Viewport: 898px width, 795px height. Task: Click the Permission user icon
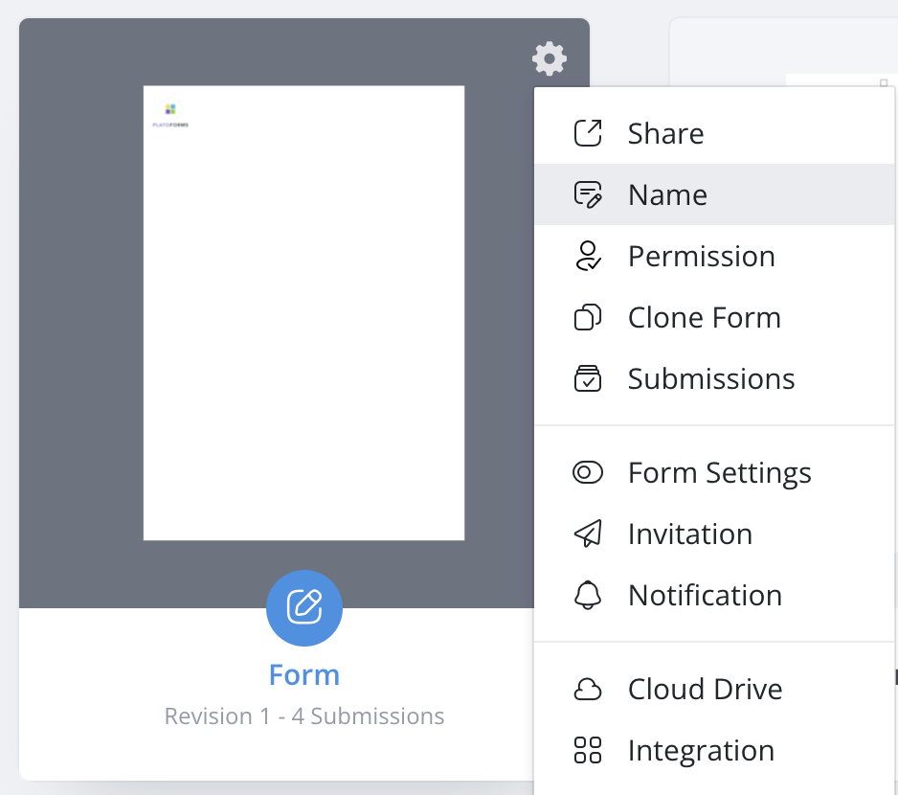pyautogui.click(x=588, y=256)
